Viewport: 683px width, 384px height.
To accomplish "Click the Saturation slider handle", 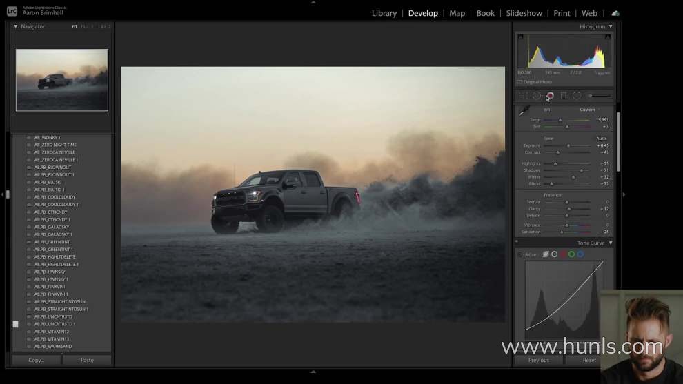I will [x=562, y=232].
